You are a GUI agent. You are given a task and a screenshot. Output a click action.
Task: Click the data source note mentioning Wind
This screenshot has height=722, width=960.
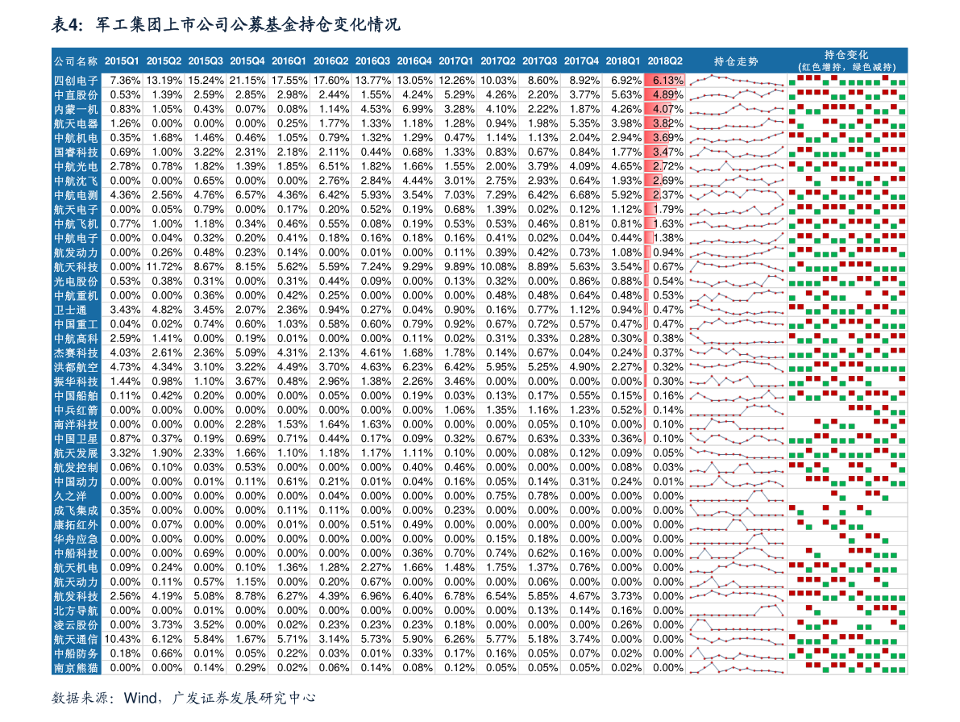pyautogui.click(x=183, y=698)
